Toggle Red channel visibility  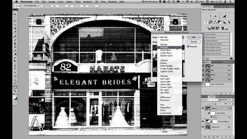click(x=203, y=70)
